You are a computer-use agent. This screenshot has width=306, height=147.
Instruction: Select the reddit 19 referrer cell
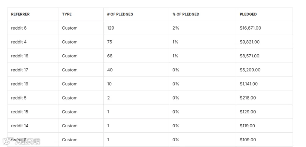[x=20, y=84]
